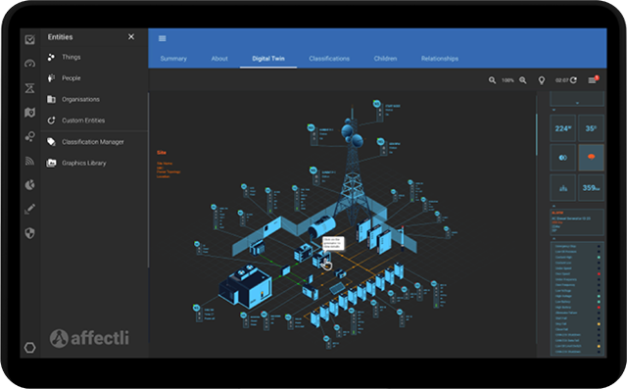The height and width of the screenshot is (389, 627).
Task: Switch to the Classifications tab
Action: [329, 59]
